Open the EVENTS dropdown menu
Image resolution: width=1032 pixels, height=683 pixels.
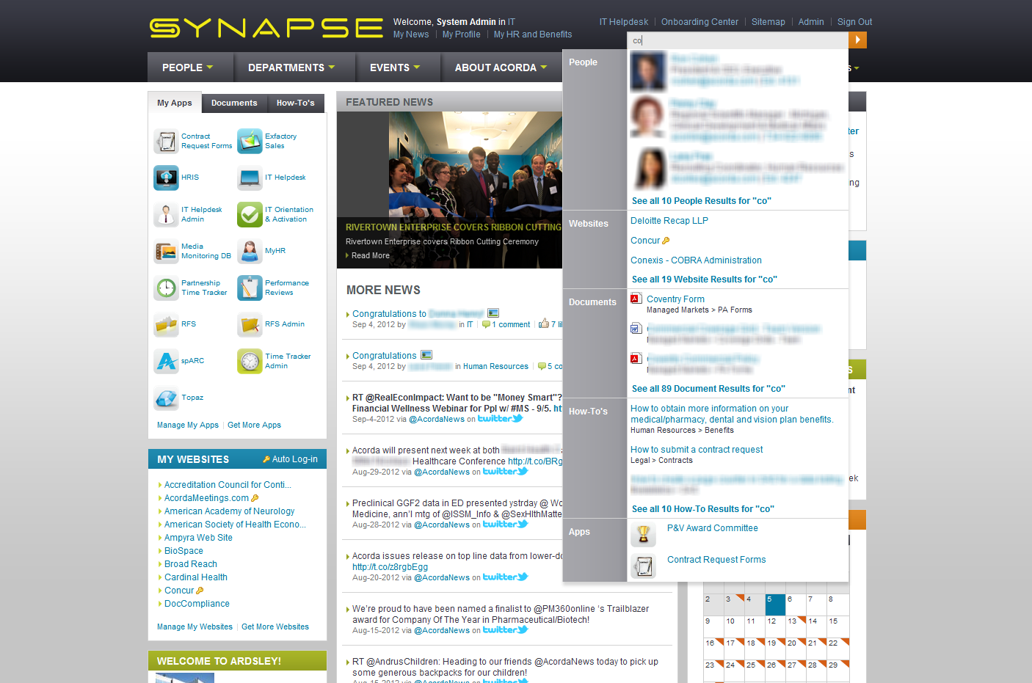[x=395, y=67]
